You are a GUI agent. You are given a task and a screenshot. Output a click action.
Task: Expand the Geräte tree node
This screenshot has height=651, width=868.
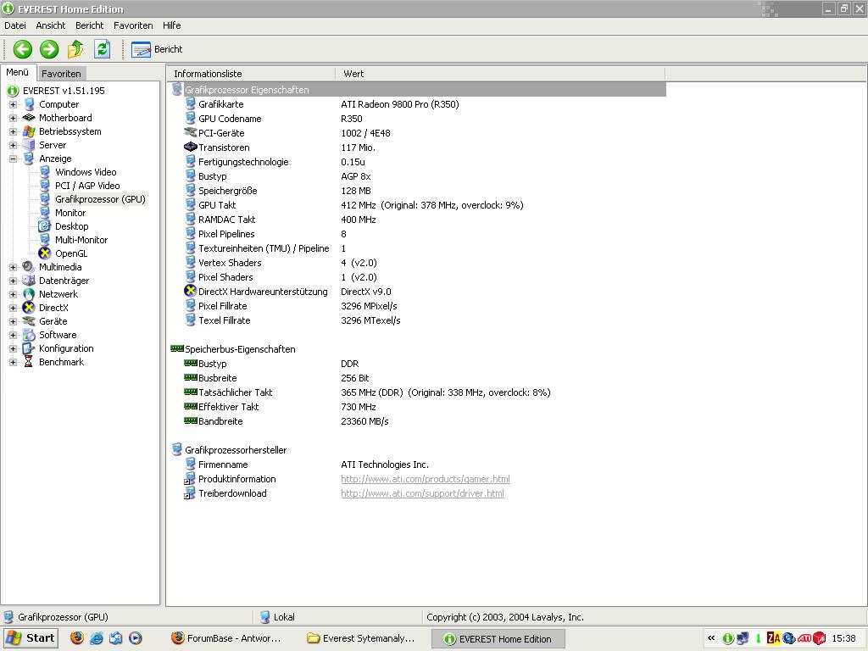(13, 321)
